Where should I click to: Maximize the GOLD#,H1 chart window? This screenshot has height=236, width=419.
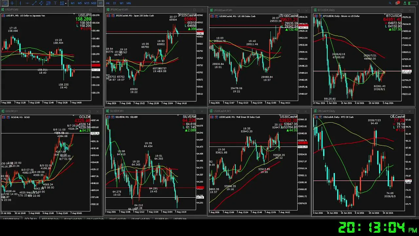[x=90, y=111]
